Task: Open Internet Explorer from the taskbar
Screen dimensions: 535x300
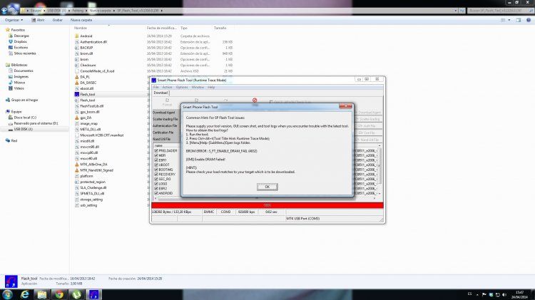Action: pos(25,294)
